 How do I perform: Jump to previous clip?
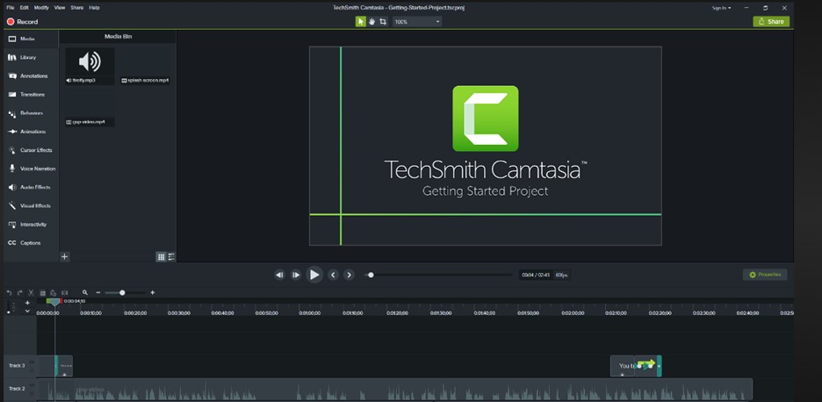(333, 275)
